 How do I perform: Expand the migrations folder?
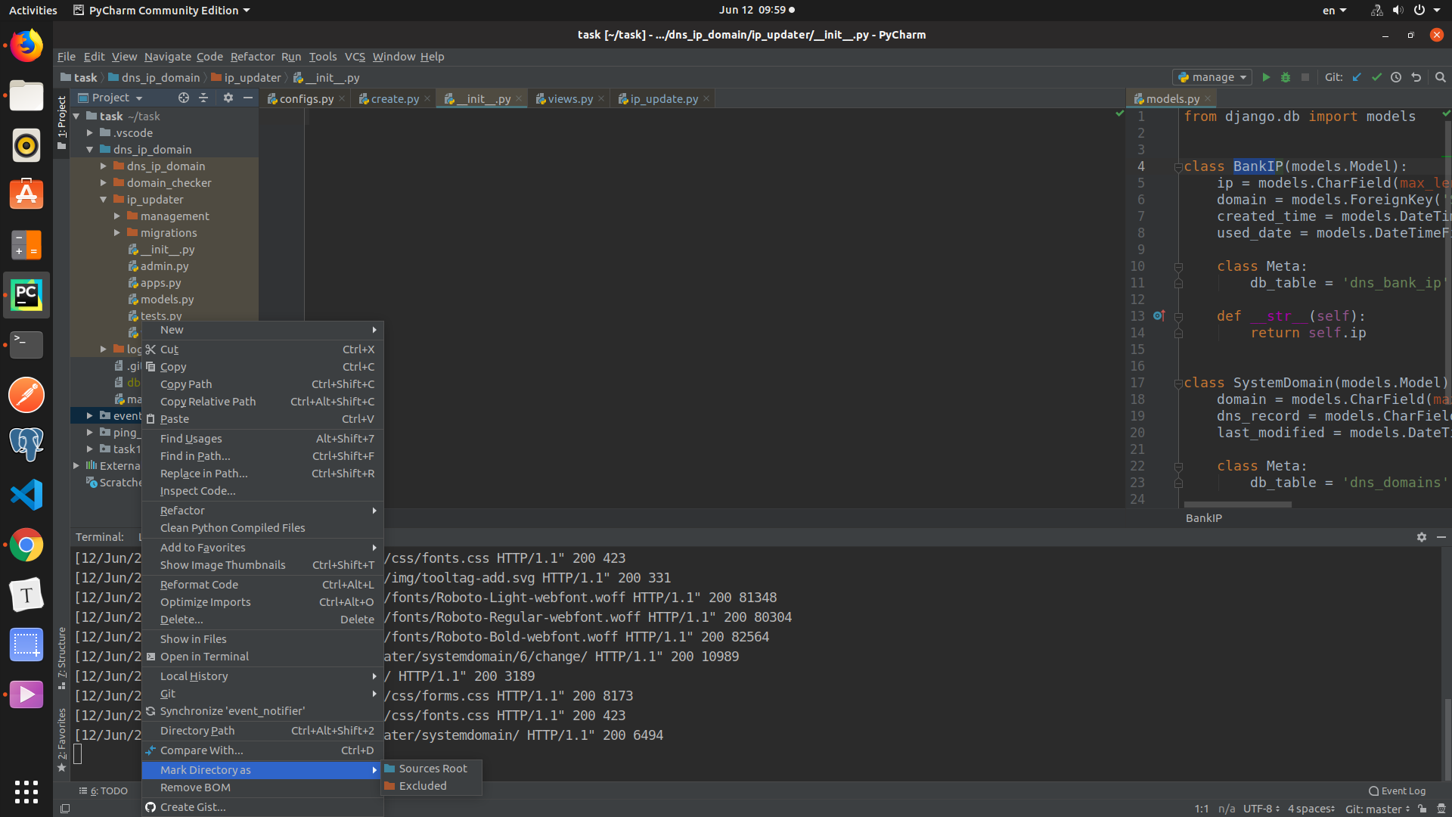pyautogui.click(x=117, y=233)
